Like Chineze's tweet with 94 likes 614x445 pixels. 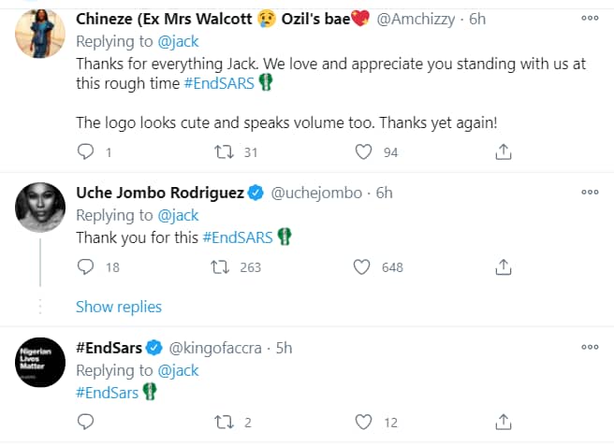pos(363,151)
